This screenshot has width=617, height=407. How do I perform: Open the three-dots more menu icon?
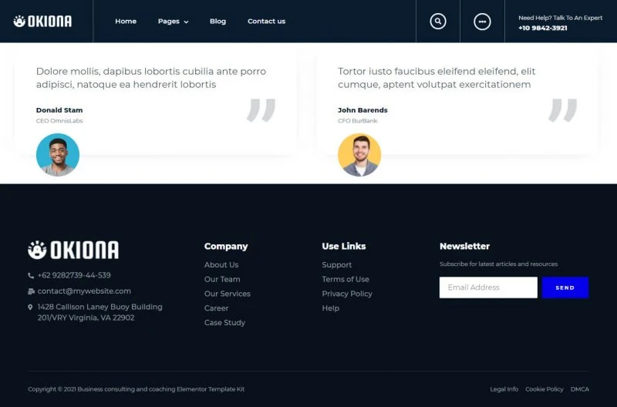tap(482, 22)
